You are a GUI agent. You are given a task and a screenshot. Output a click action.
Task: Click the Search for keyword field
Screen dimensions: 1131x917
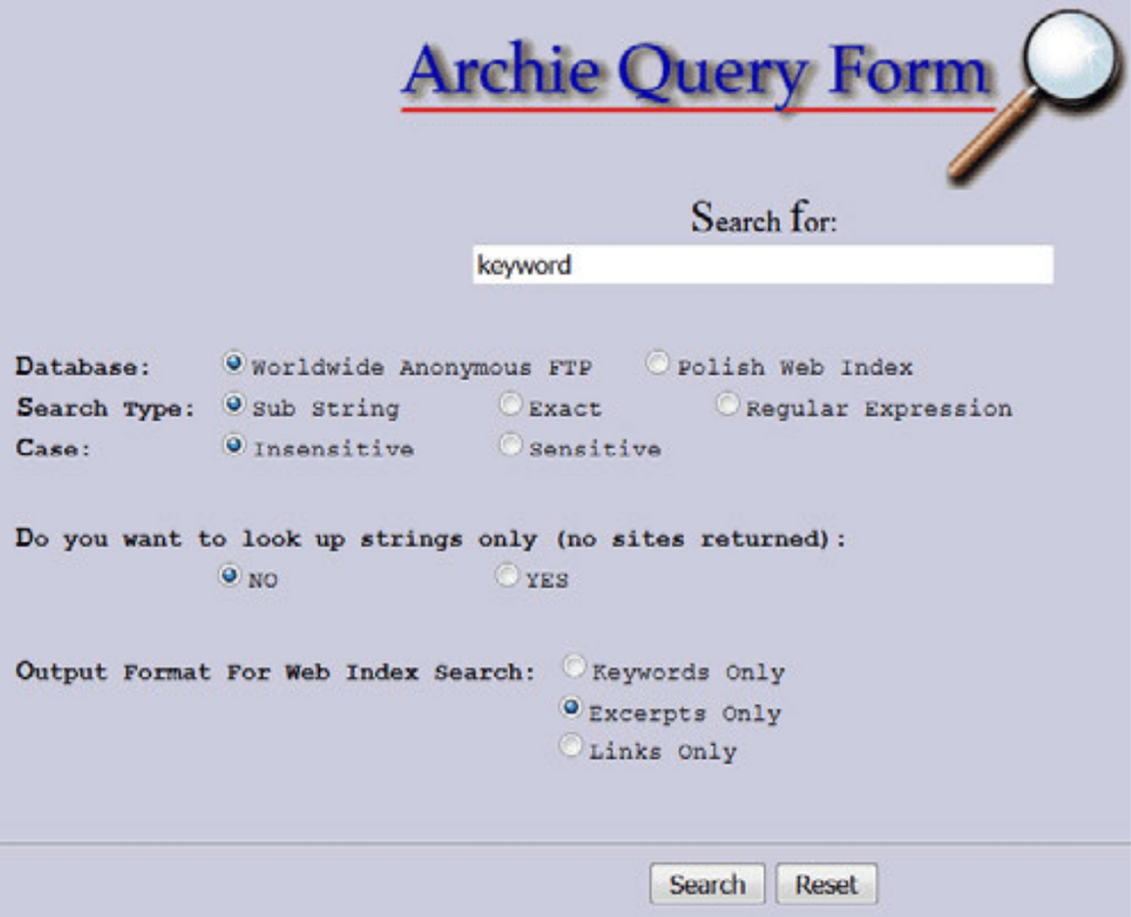[x=762, y=265]
